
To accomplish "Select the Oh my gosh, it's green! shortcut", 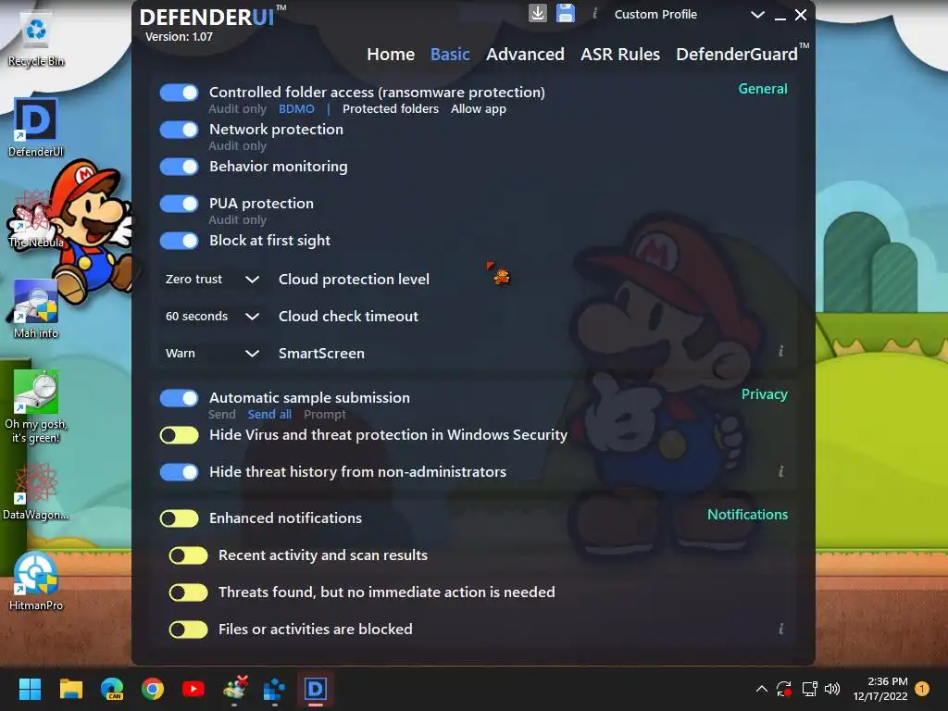I will tap(36, 406).
